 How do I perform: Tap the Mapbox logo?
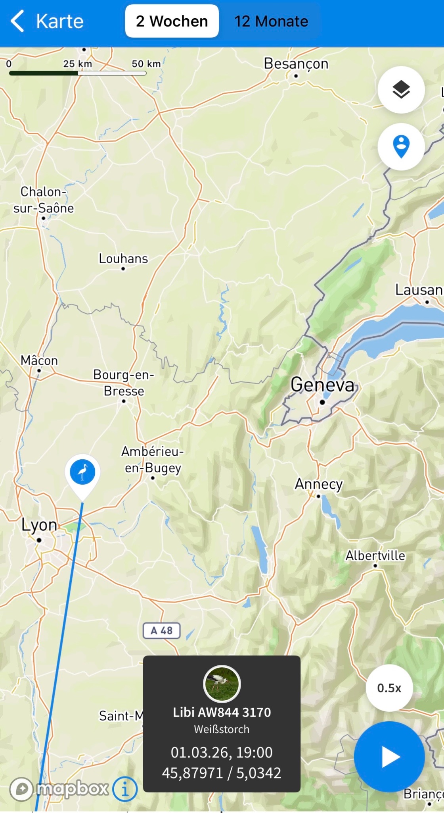59,789
